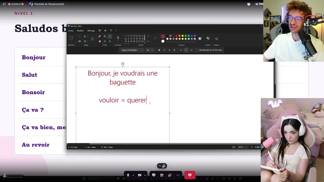Toggle bold text formatting
The height and width of the screenshot is (182, 324).
(159, 50)
